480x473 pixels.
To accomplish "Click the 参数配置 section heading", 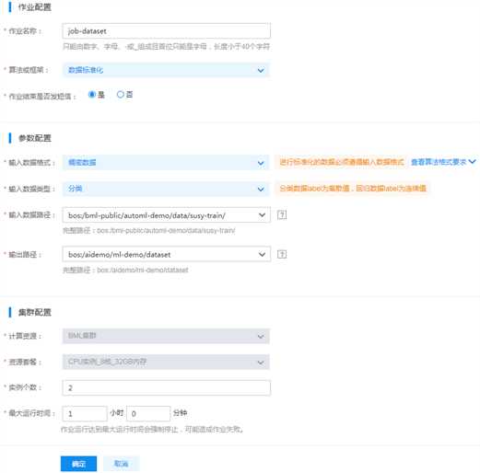I will point(34,138).
